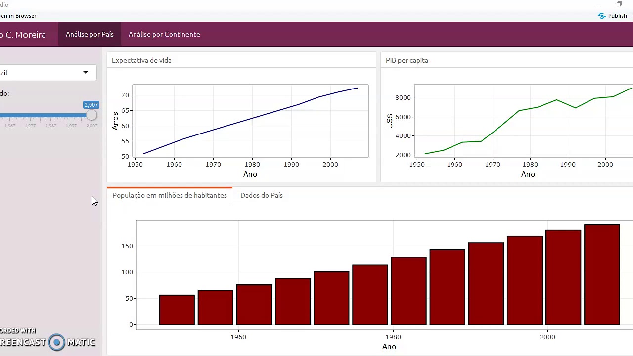Open the 'Dados do País' tab
This screenshot has height=356, width=633.
coord(262,195)
